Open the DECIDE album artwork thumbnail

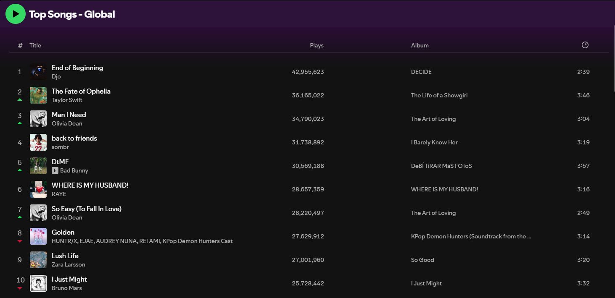tap(38, 72)
